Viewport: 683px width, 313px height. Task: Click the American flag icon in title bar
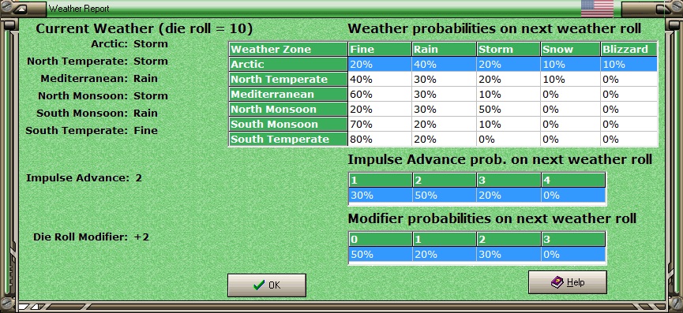tap(597, 8)
